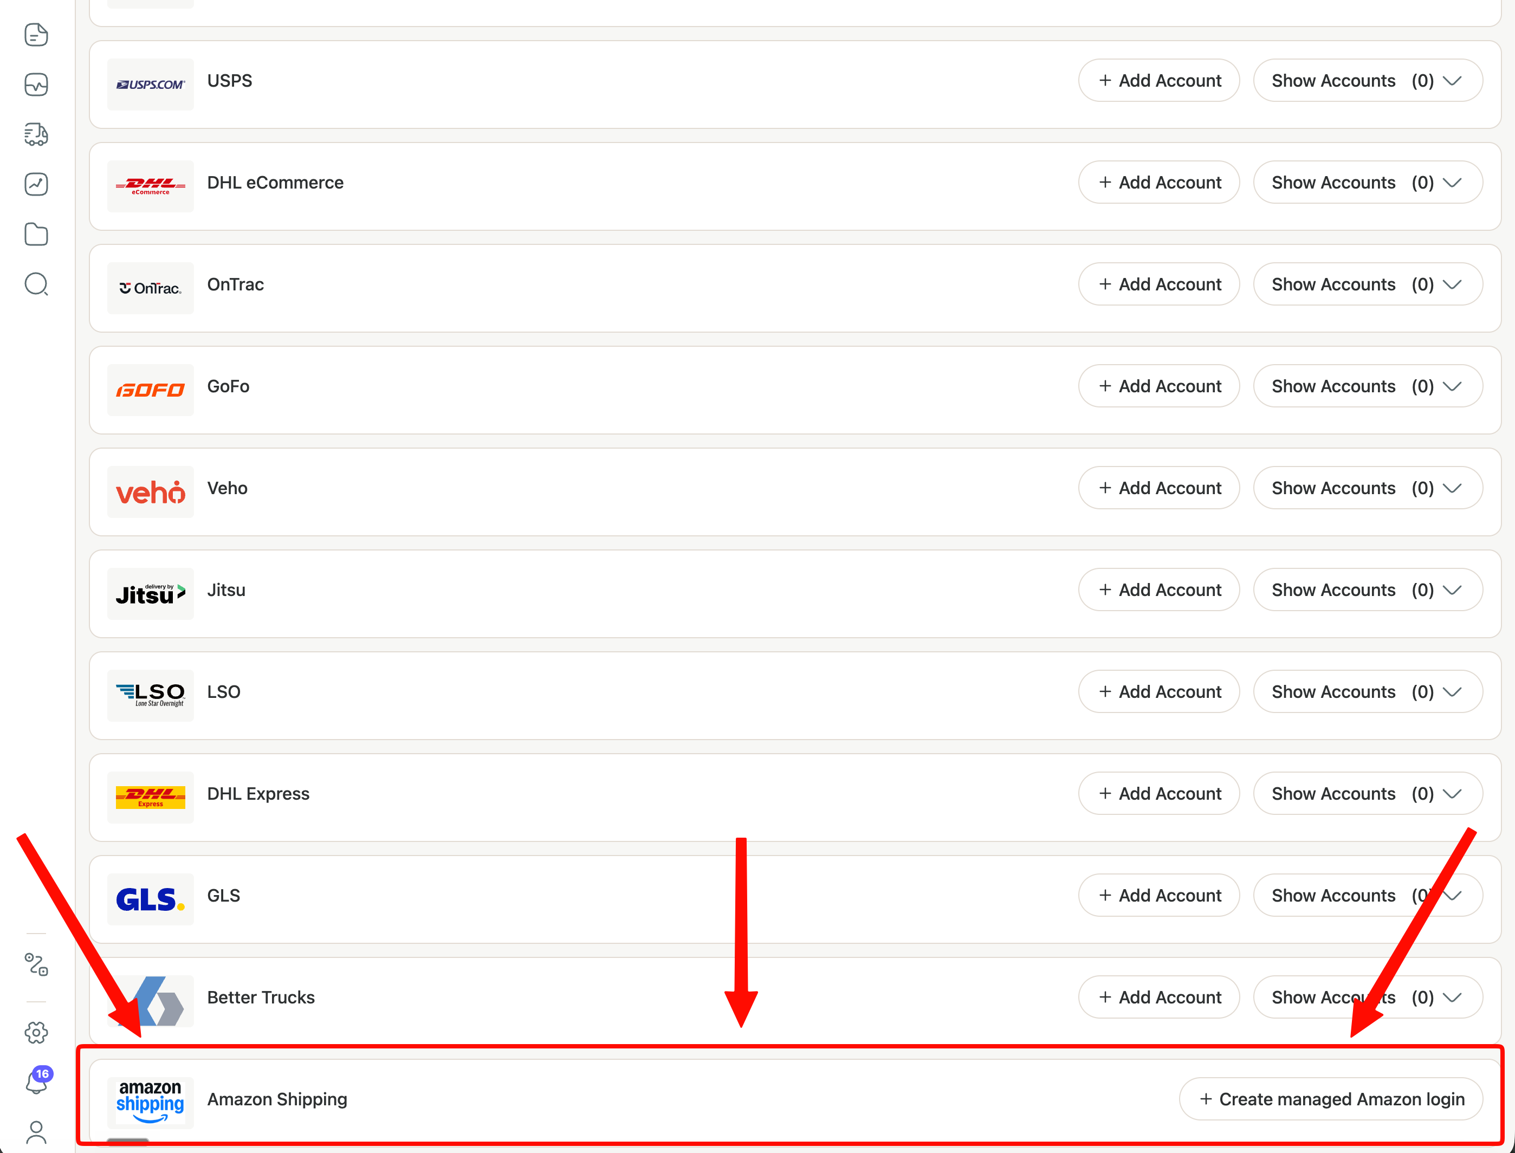Add an account for GoFo

click(1159, 386)
